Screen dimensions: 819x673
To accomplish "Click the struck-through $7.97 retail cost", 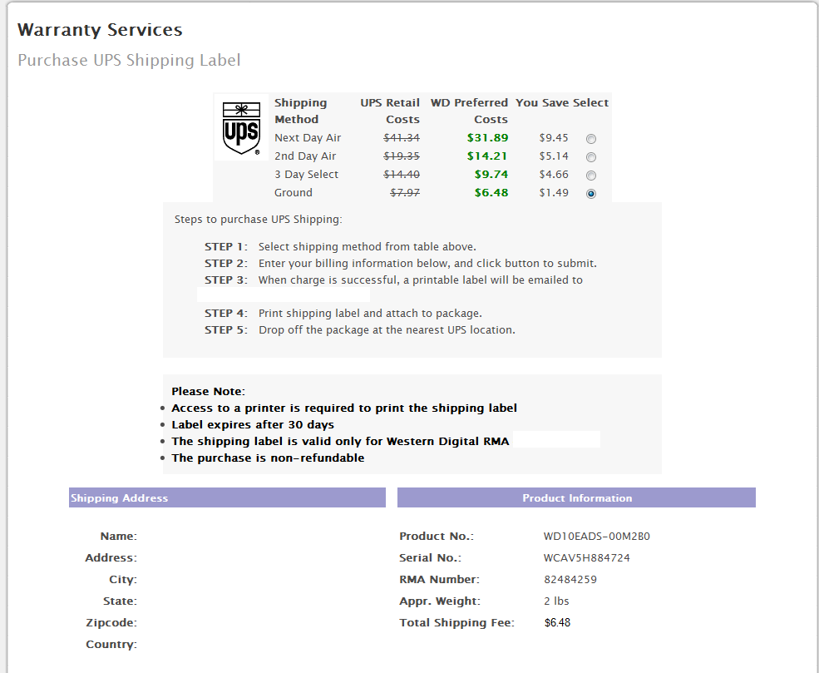I will tap(405, 192).
